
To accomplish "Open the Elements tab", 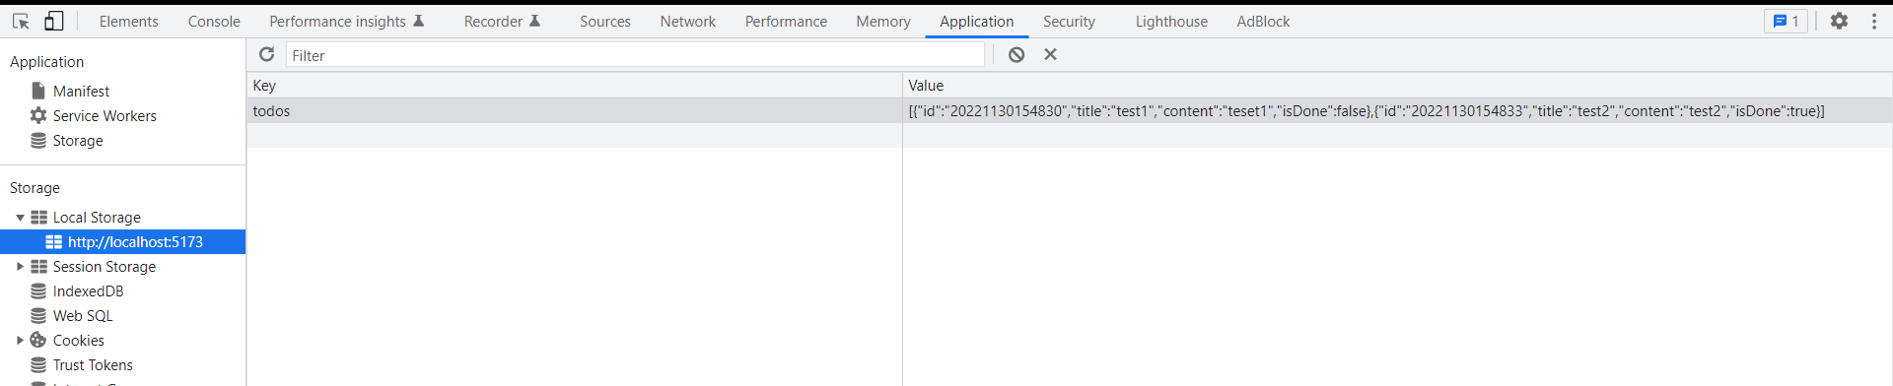I will (128, 22).
